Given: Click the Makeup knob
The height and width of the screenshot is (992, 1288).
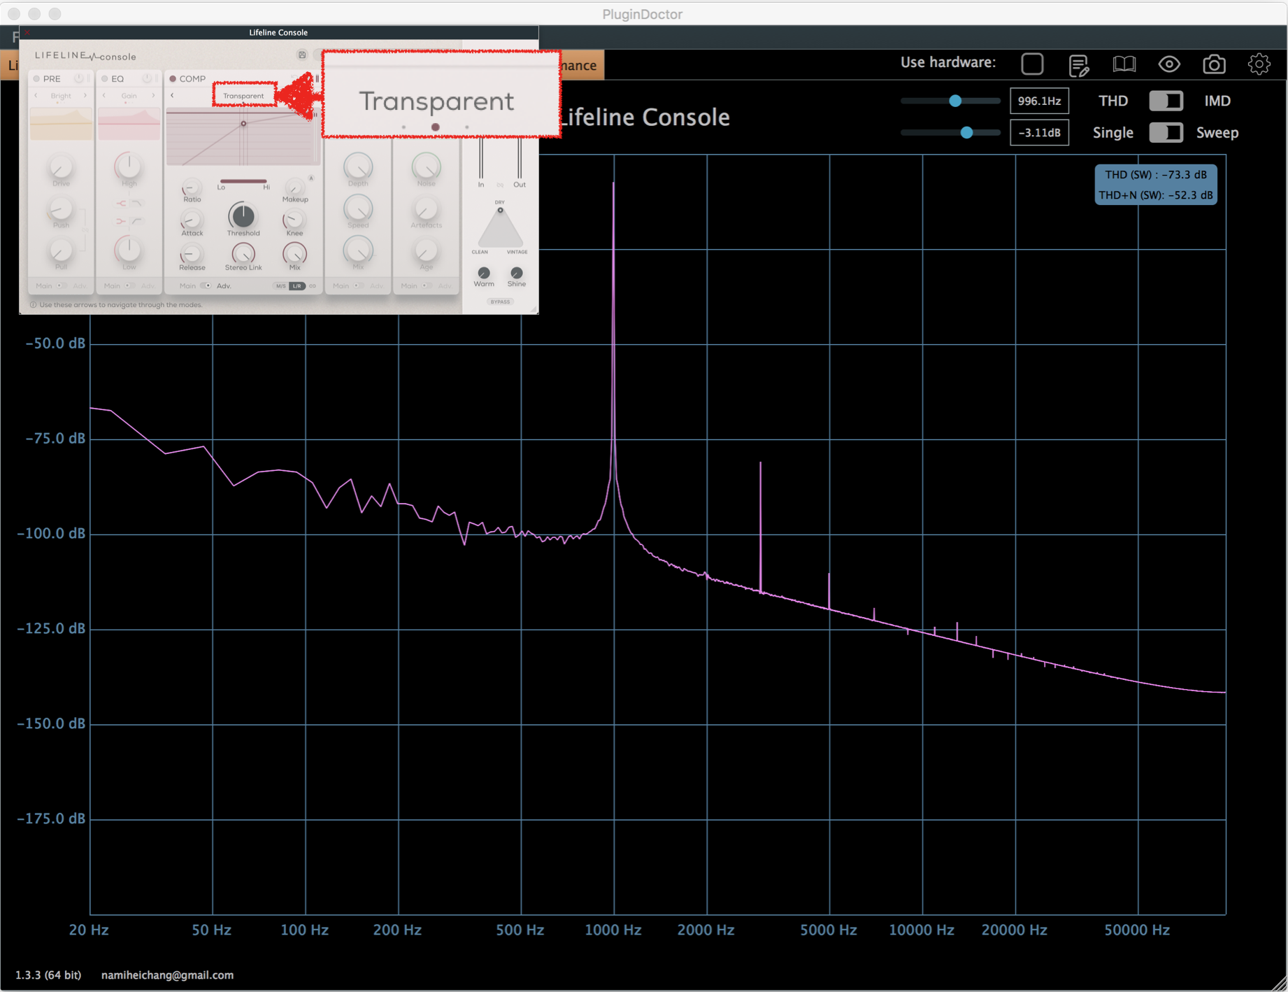Looking at the screenshot, I should coord(294,187).
